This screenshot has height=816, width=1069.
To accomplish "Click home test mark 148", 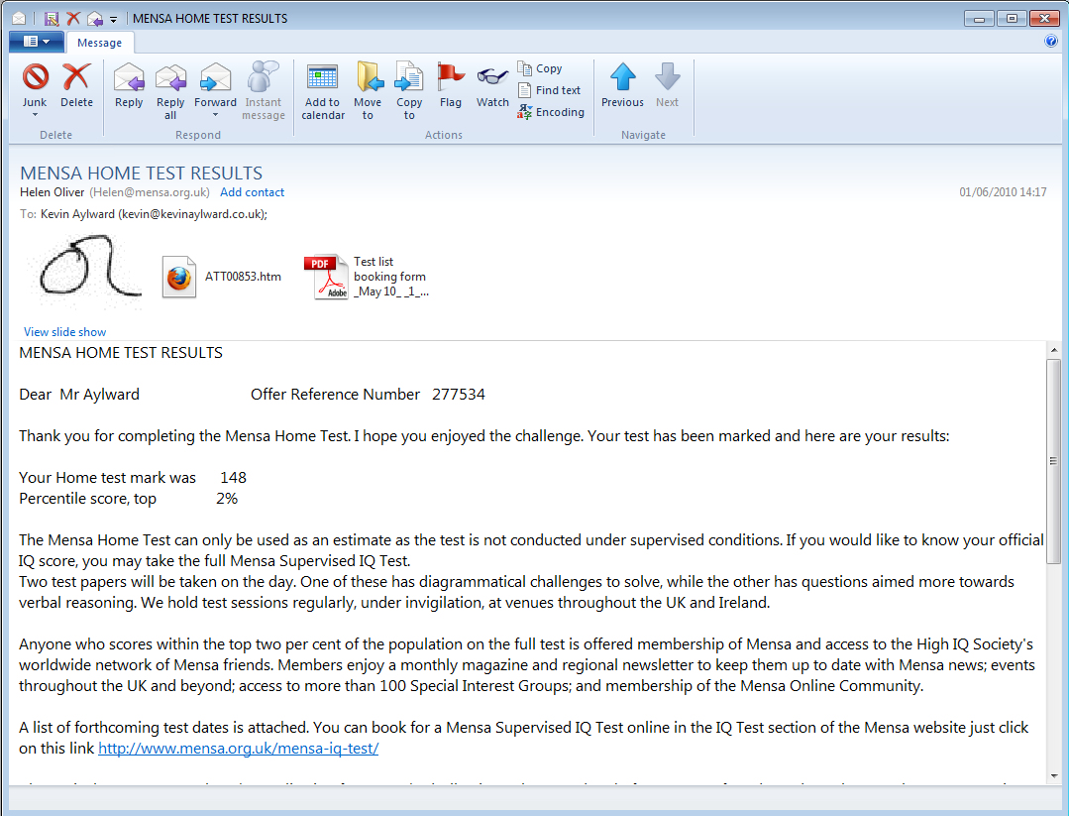I will (x=233, y=478).
